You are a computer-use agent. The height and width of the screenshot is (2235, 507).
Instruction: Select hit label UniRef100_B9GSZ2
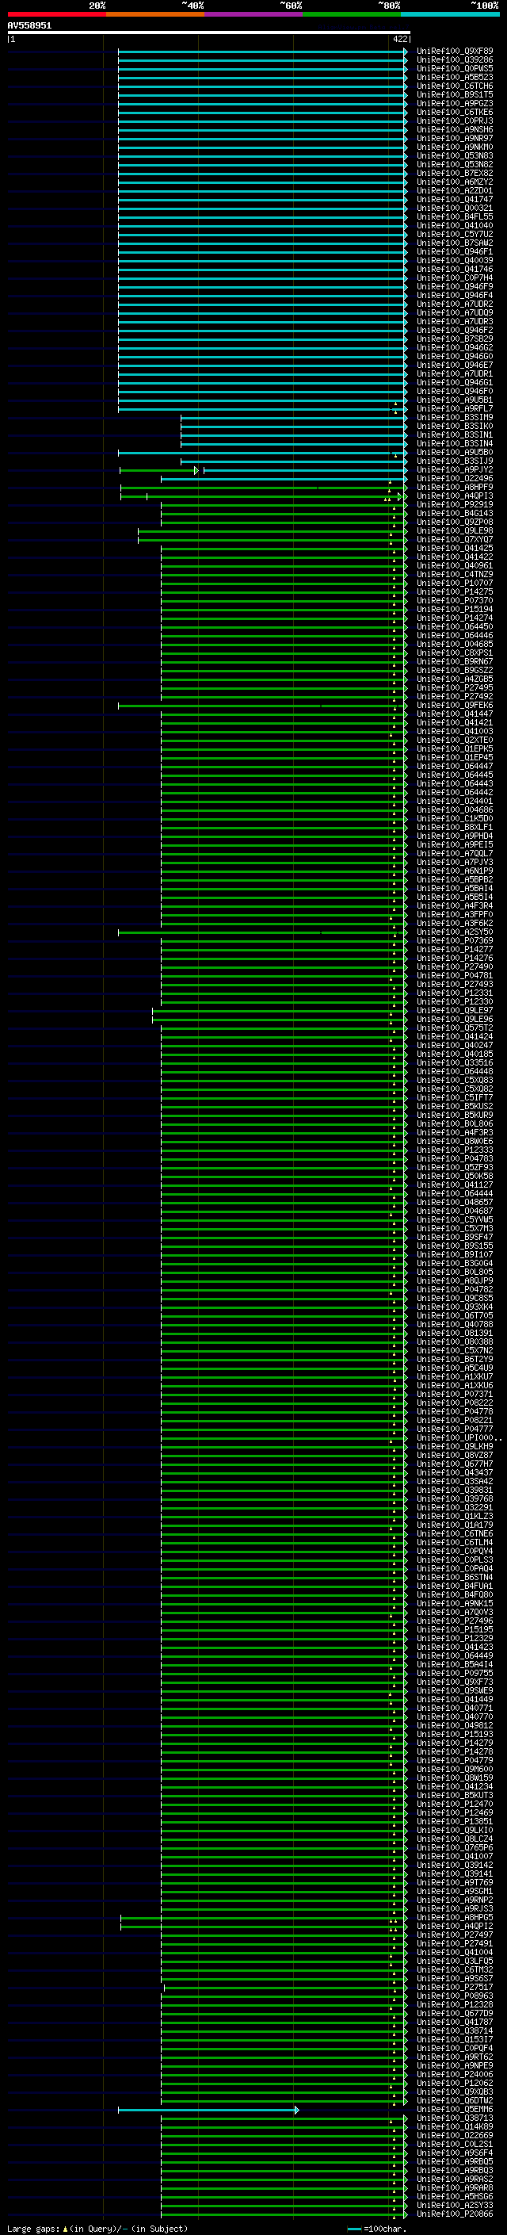(x=455, y=671)
